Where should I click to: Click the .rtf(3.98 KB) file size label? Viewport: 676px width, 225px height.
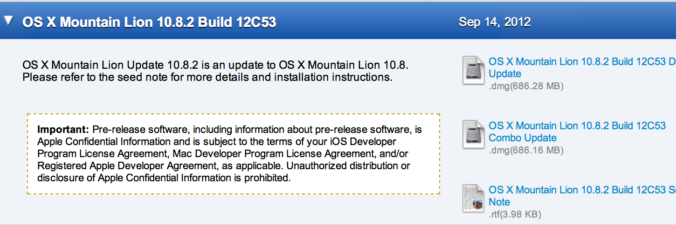tap(515, 214)
